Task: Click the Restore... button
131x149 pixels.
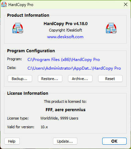Action: [x=50, y=79]
